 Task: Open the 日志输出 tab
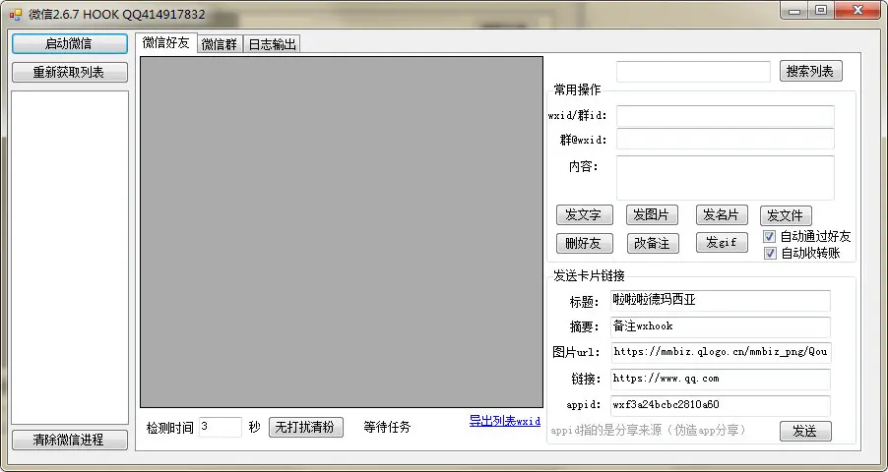click(x=272, y=44)
